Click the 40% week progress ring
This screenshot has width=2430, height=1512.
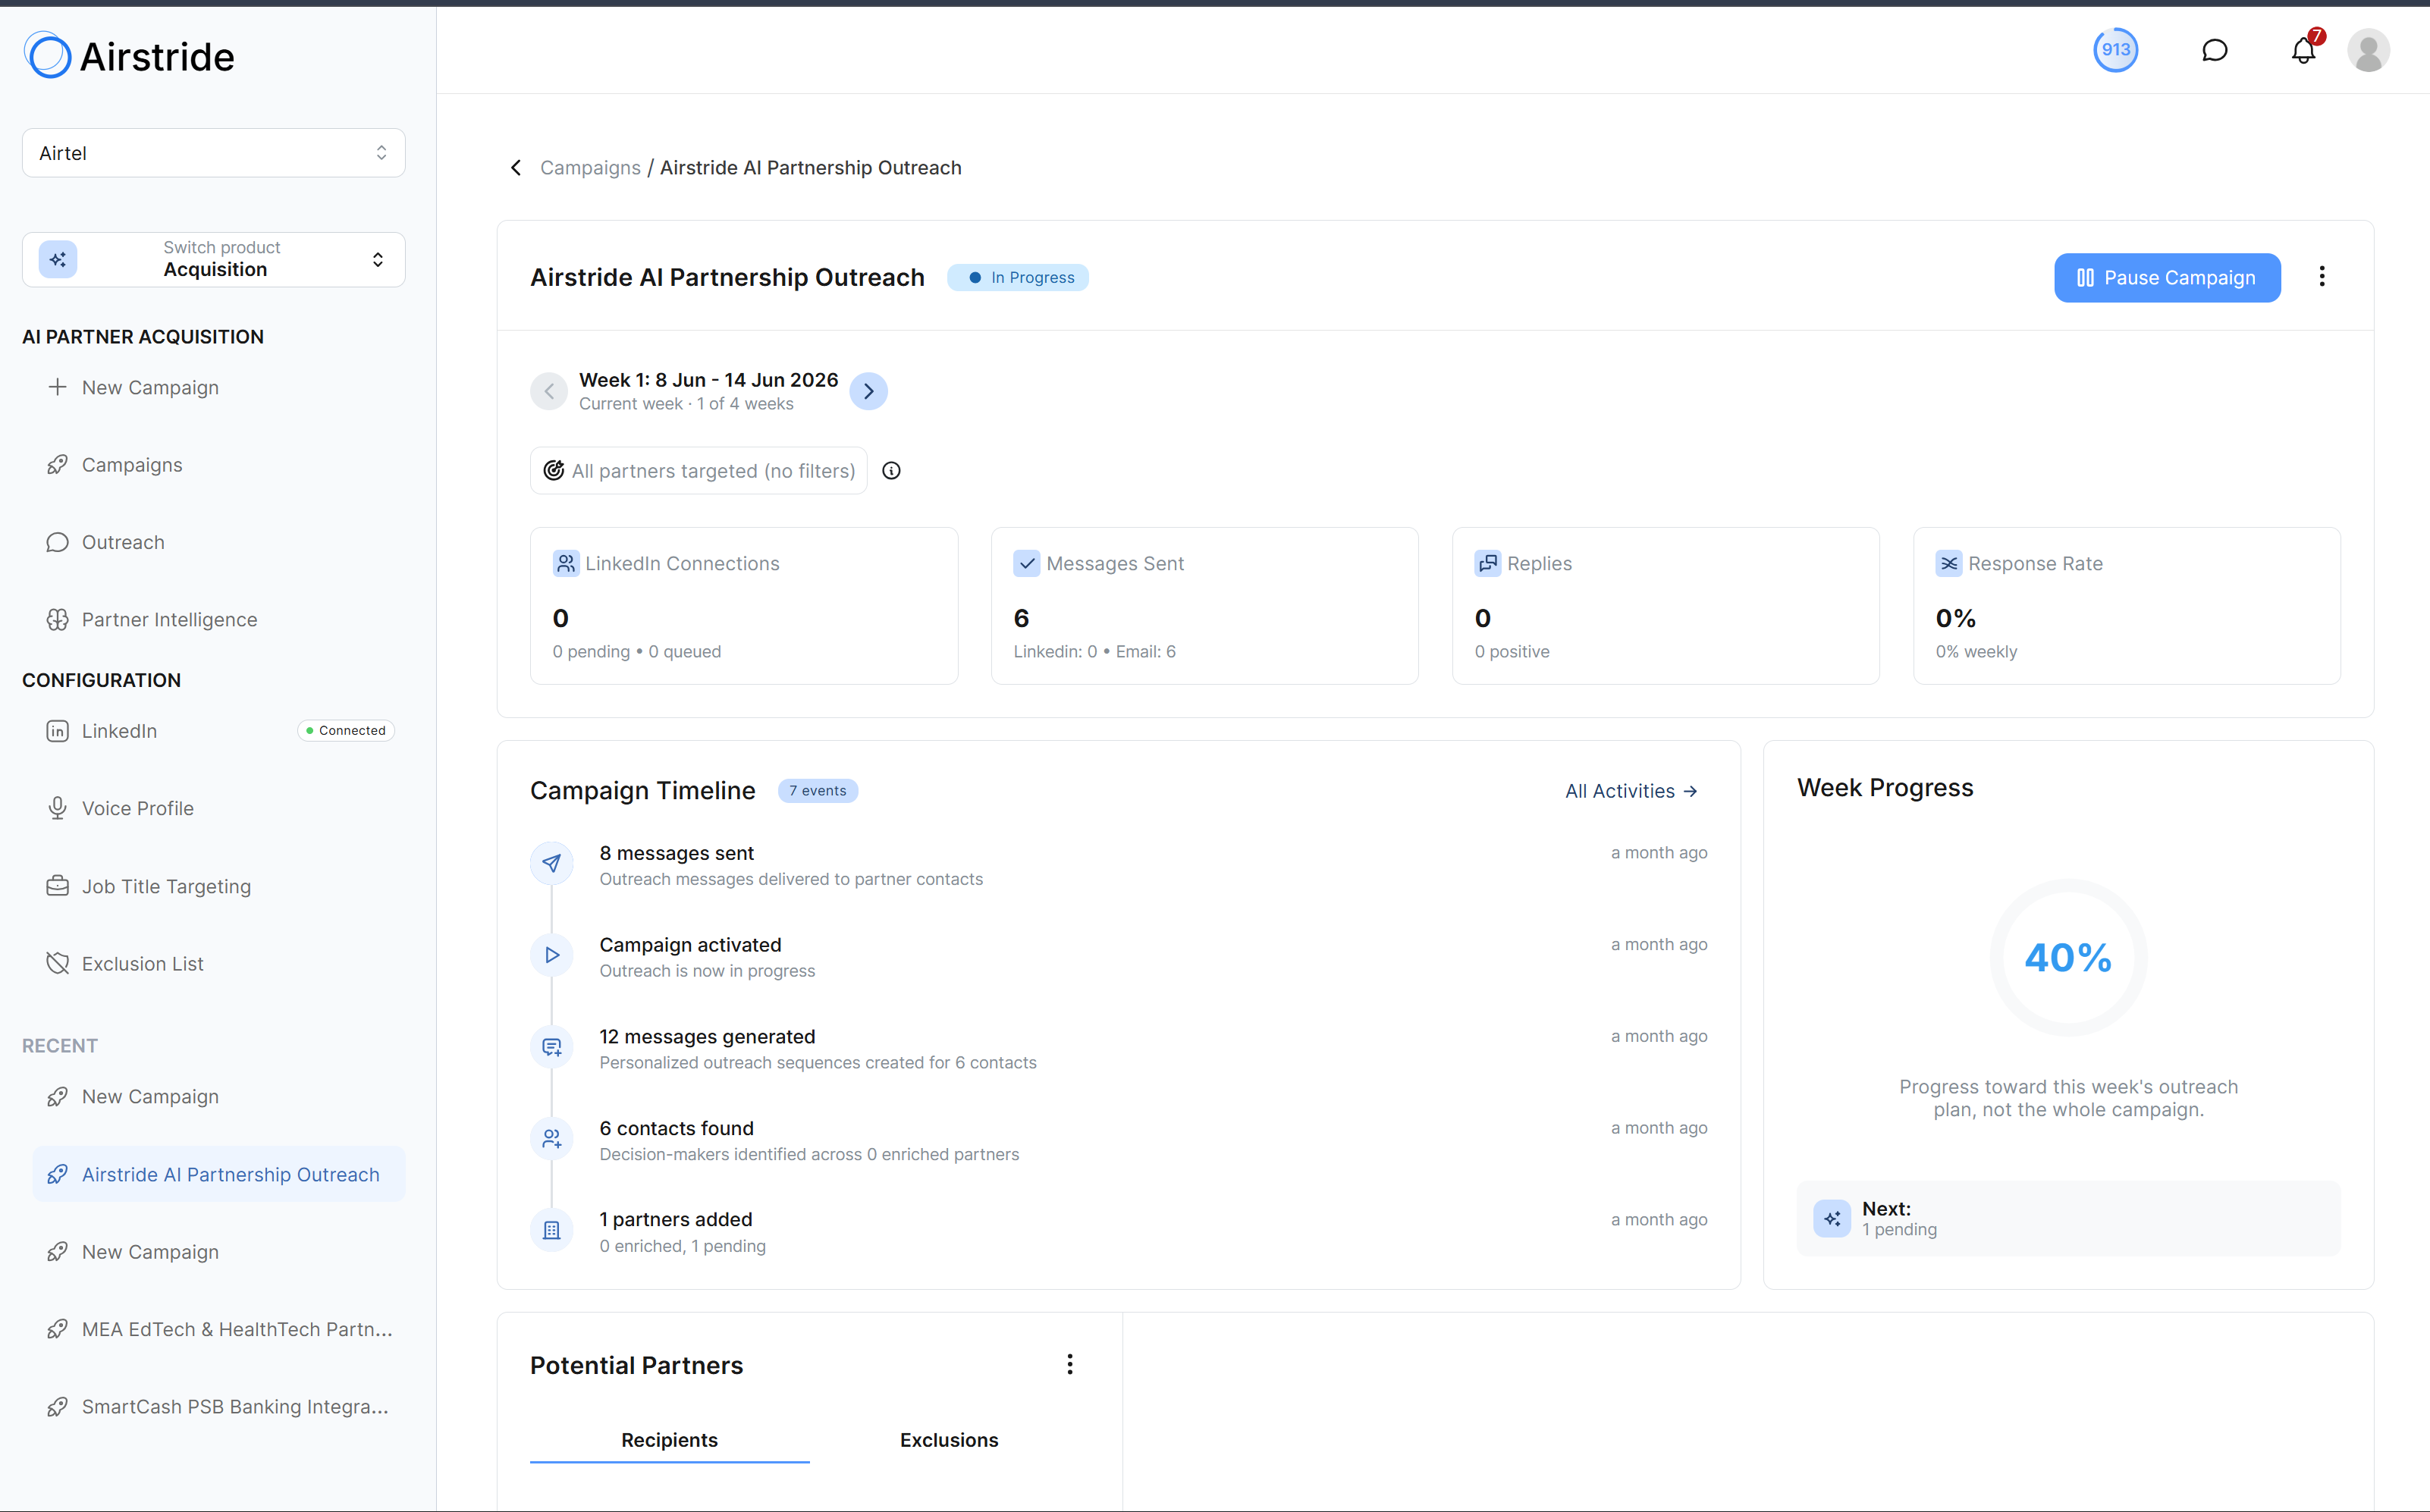coord(2068,957)
